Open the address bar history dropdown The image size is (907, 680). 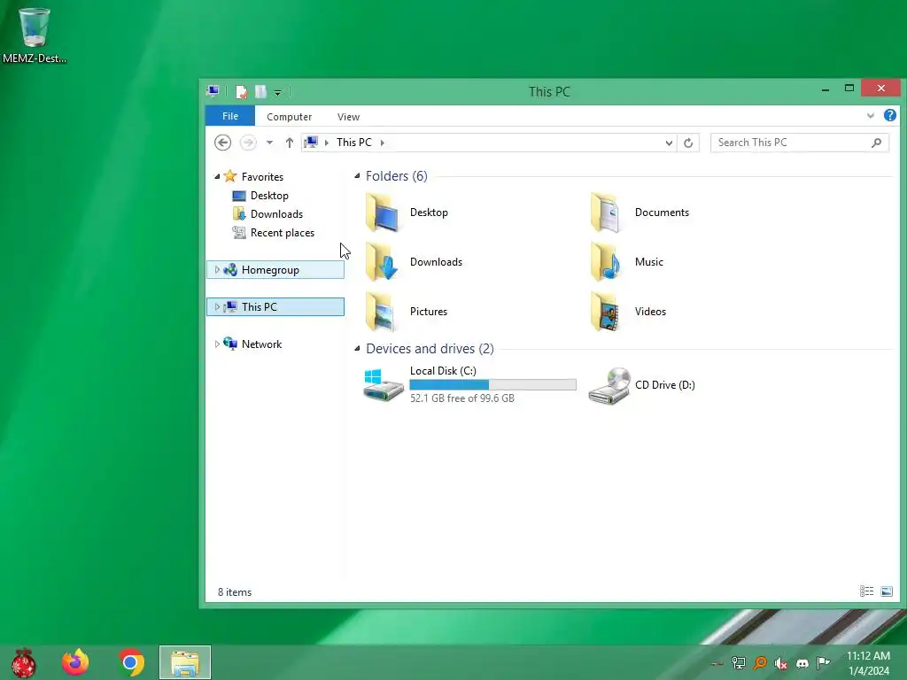pyautogui.click(x=669, y=143)
